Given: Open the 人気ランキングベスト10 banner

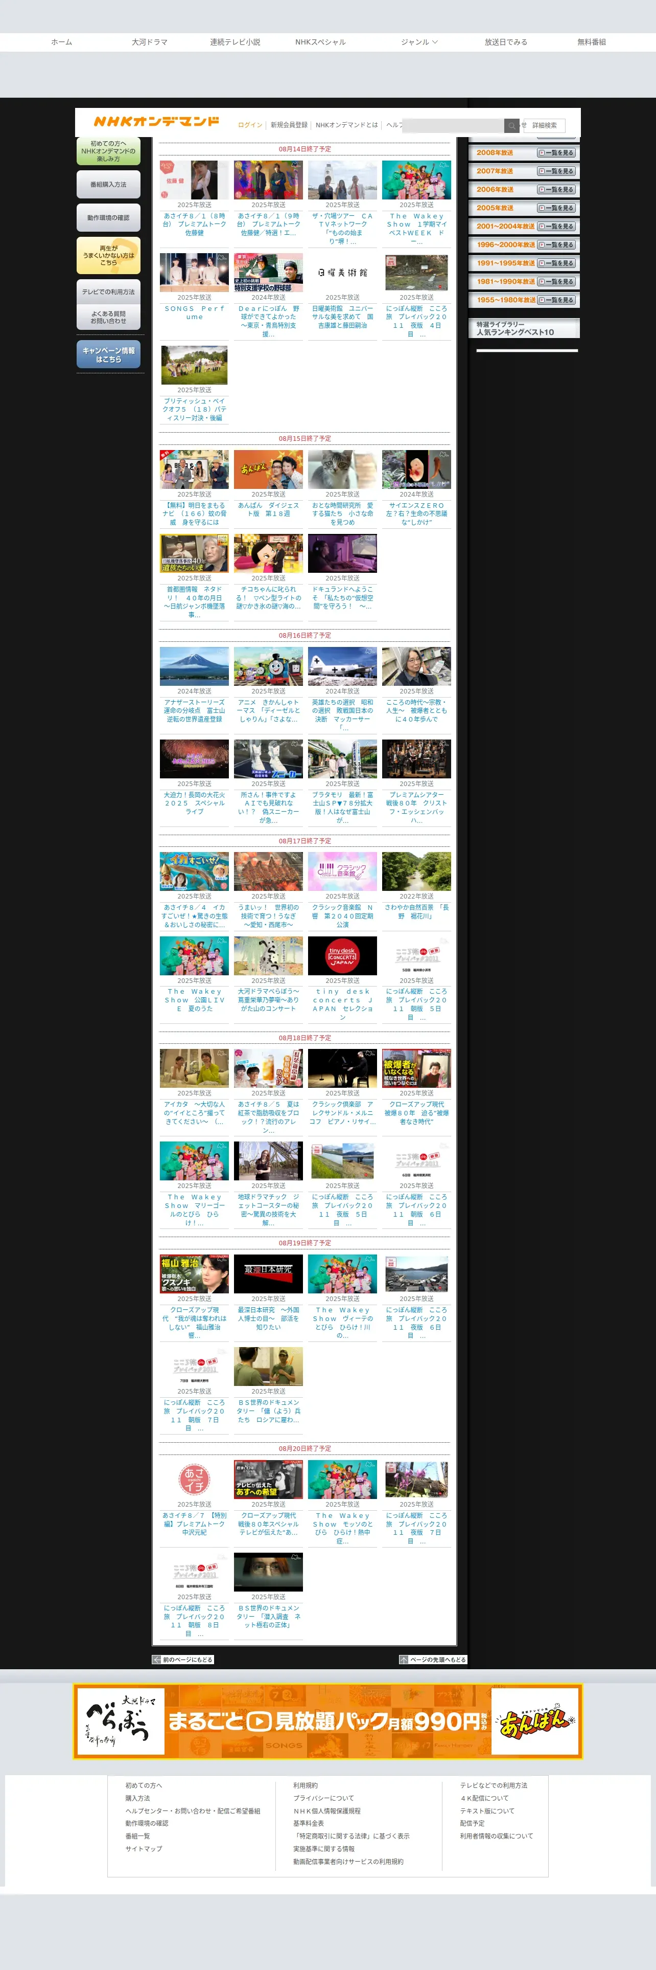Looking at the screenshot, I should (524, 328).
